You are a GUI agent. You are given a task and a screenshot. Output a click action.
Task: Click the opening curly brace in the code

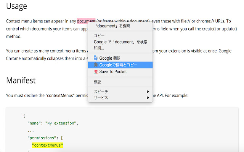(24, 116)
